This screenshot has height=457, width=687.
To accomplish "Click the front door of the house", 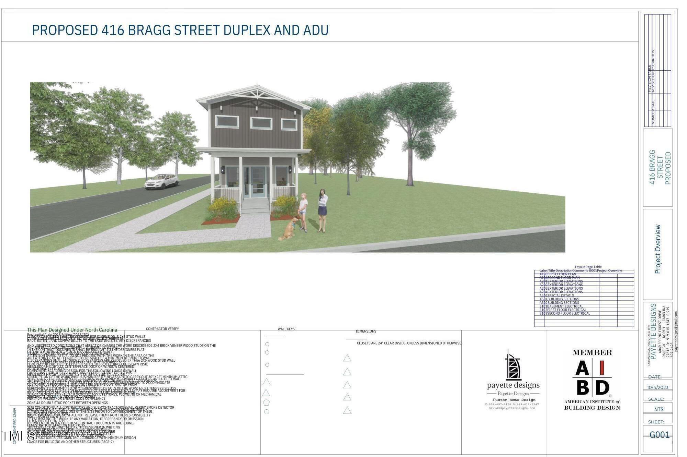I will point(258,182).
